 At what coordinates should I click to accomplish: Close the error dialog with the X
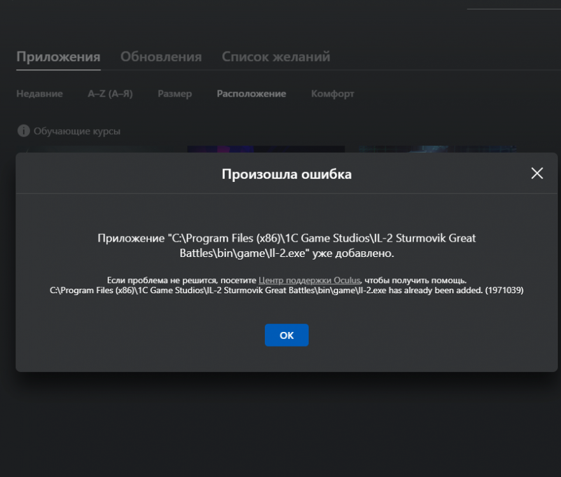[537, 173]
